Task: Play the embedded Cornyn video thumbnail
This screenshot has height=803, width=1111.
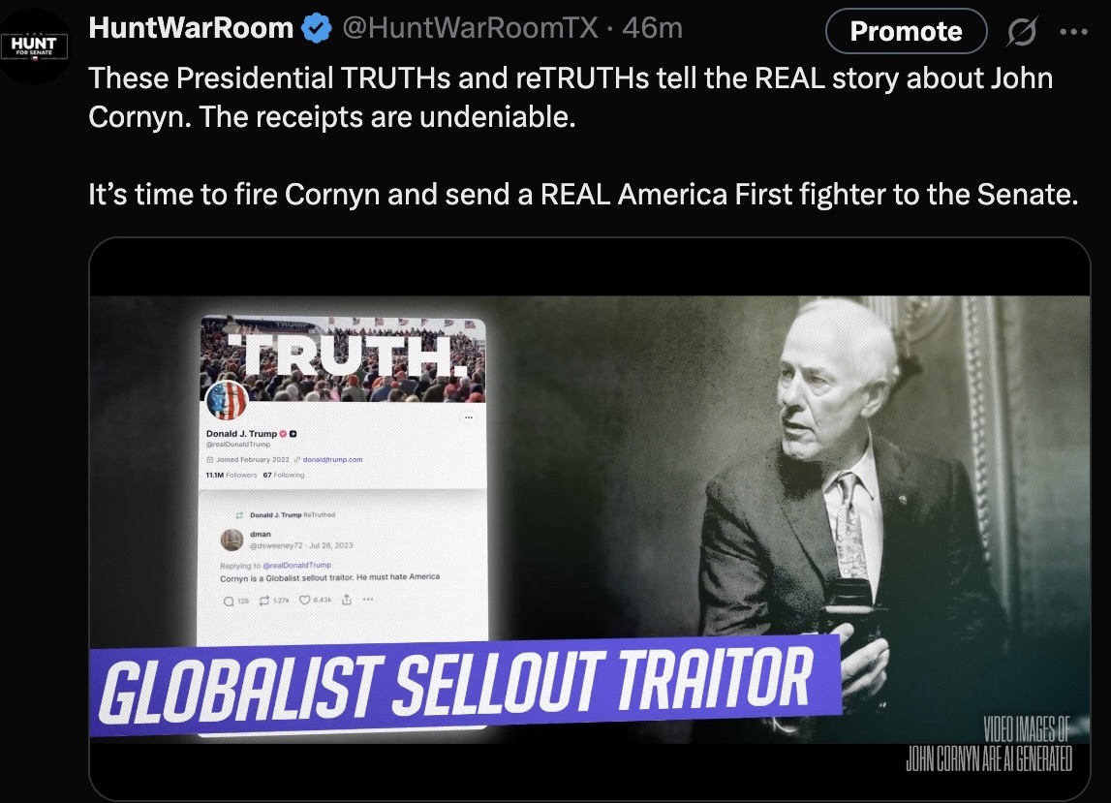Action: [590, 519]
